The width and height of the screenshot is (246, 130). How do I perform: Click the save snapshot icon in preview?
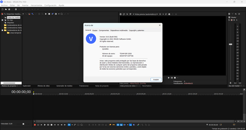pos(169,14)
